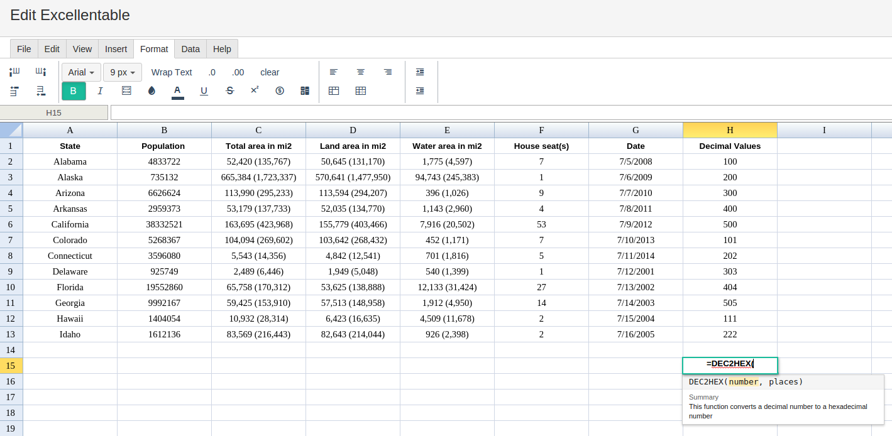Apply strikethrough formatting icon
Screen dimensions: 892x436
(x=229, y=91)
